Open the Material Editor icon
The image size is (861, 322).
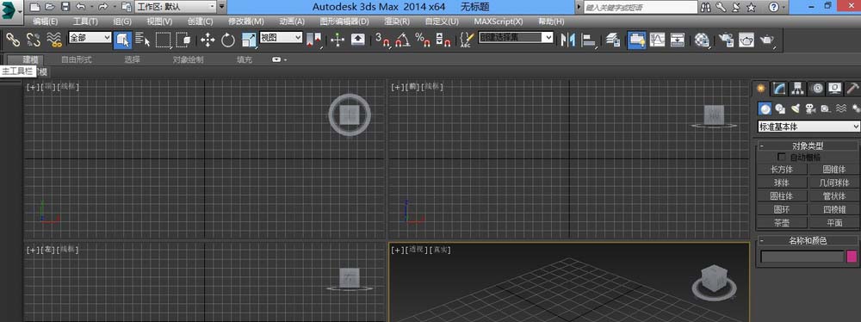click(x=702, y=40)
